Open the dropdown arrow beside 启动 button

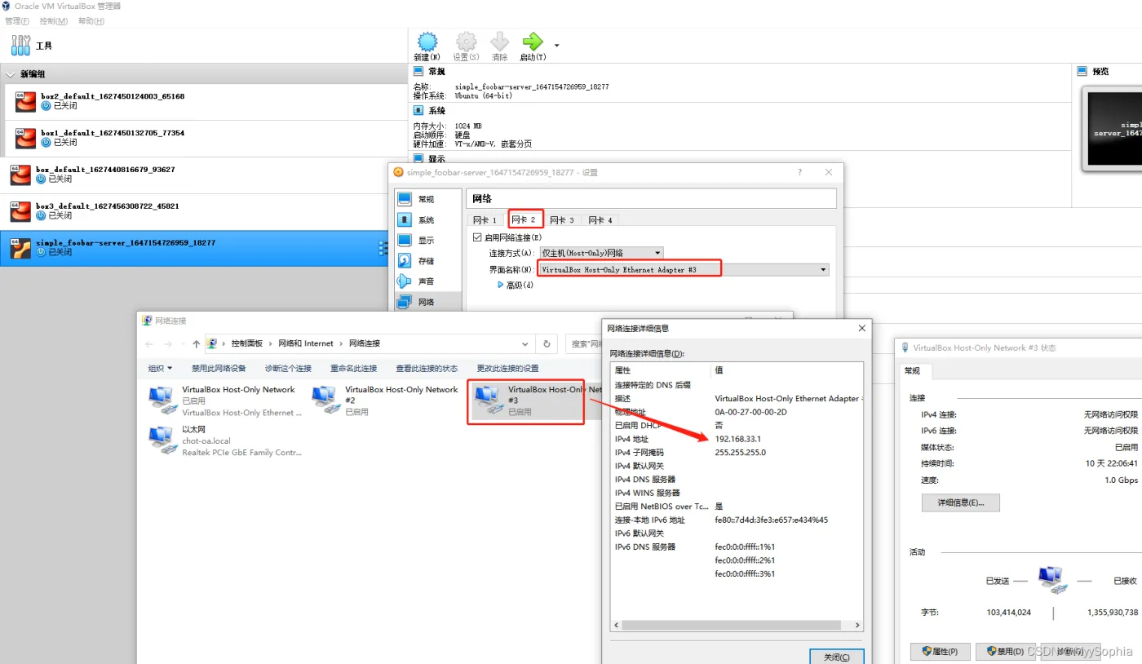click(557, 45)
